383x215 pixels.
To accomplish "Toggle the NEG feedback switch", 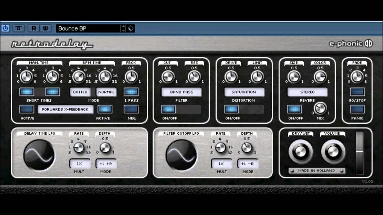I will click(x=131, y=109).
